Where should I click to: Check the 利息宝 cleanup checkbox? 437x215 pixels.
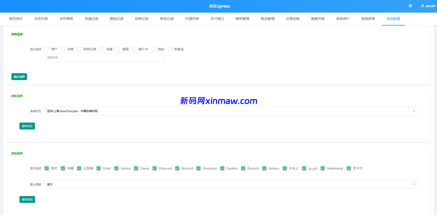coord(170,49)
